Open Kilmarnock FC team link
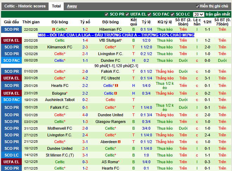 click(x=59, y=47)
